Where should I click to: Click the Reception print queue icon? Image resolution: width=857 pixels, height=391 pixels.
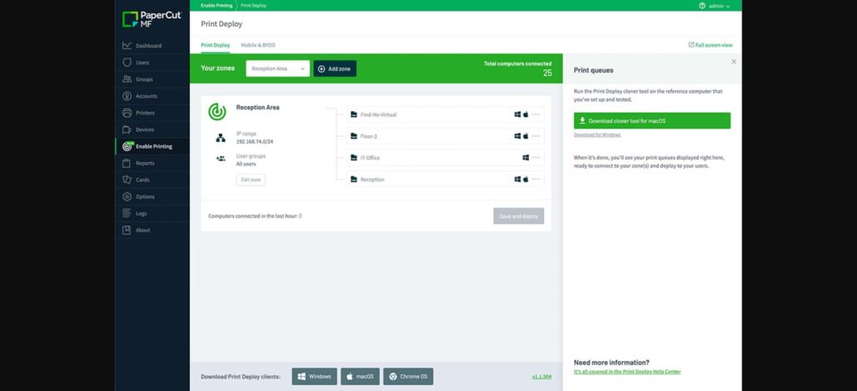[x=354, y=180]
